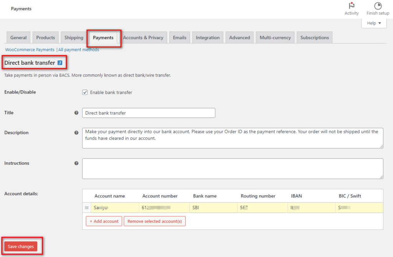Go to the Multi-currency tab
Screen dimensions: 393x257
pyautogui.click(x=275, y=38)
